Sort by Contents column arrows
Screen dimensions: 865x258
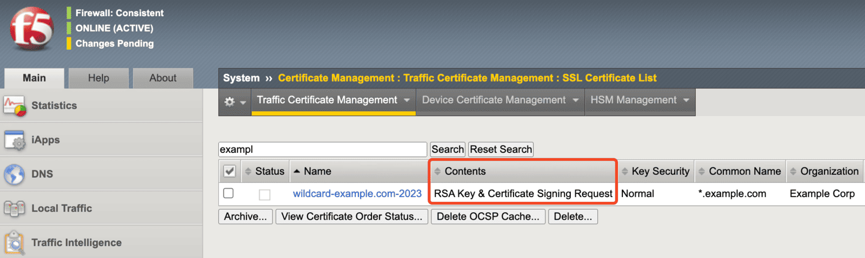click(437, 172)
